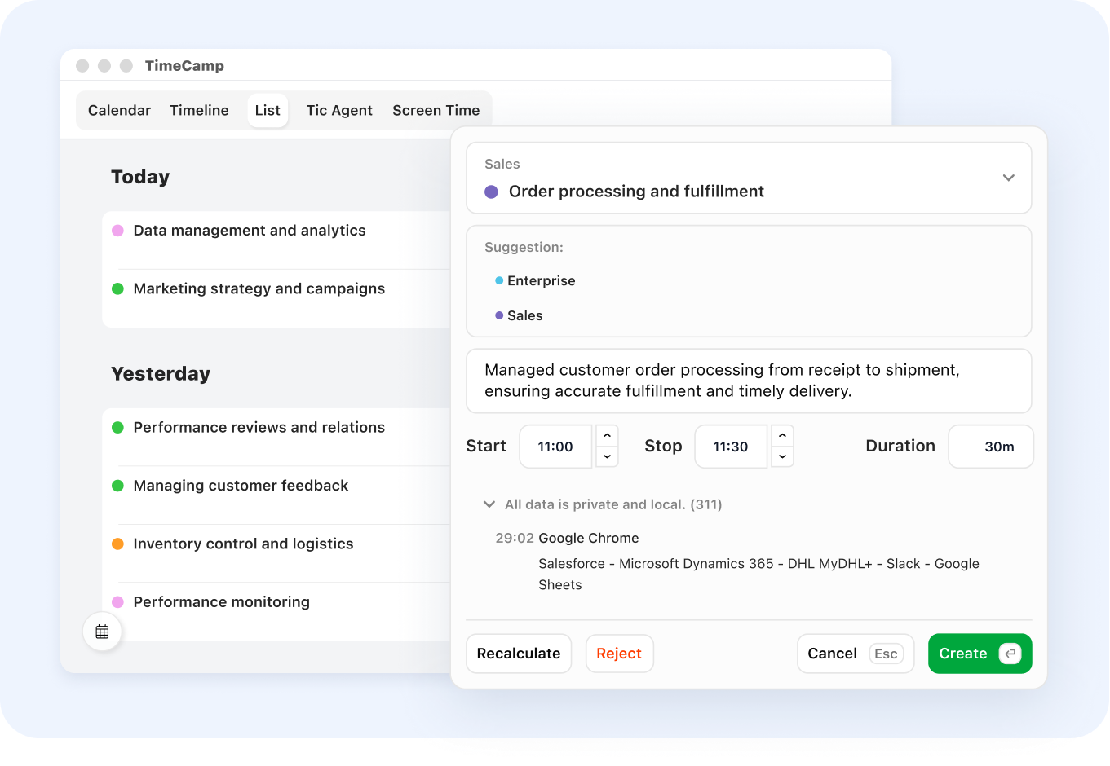Select the Tic Agent tab
Screen dimensions: 1110x766
[338, 110]
